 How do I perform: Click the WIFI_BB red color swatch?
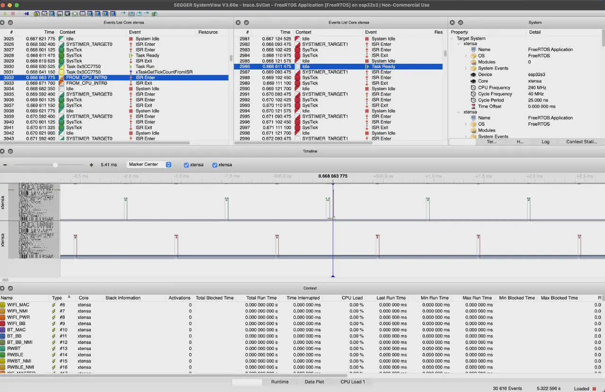click(3, 324)
